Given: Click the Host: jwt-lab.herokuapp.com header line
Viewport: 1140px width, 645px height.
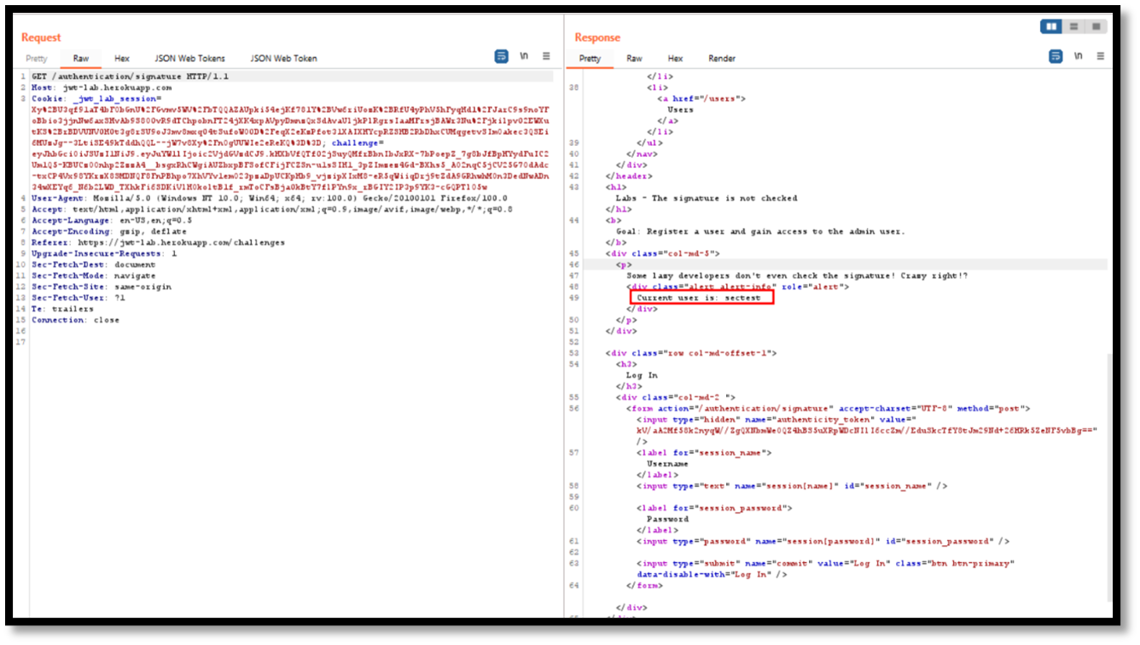Looking at the screenshot, I should (102, 88).
